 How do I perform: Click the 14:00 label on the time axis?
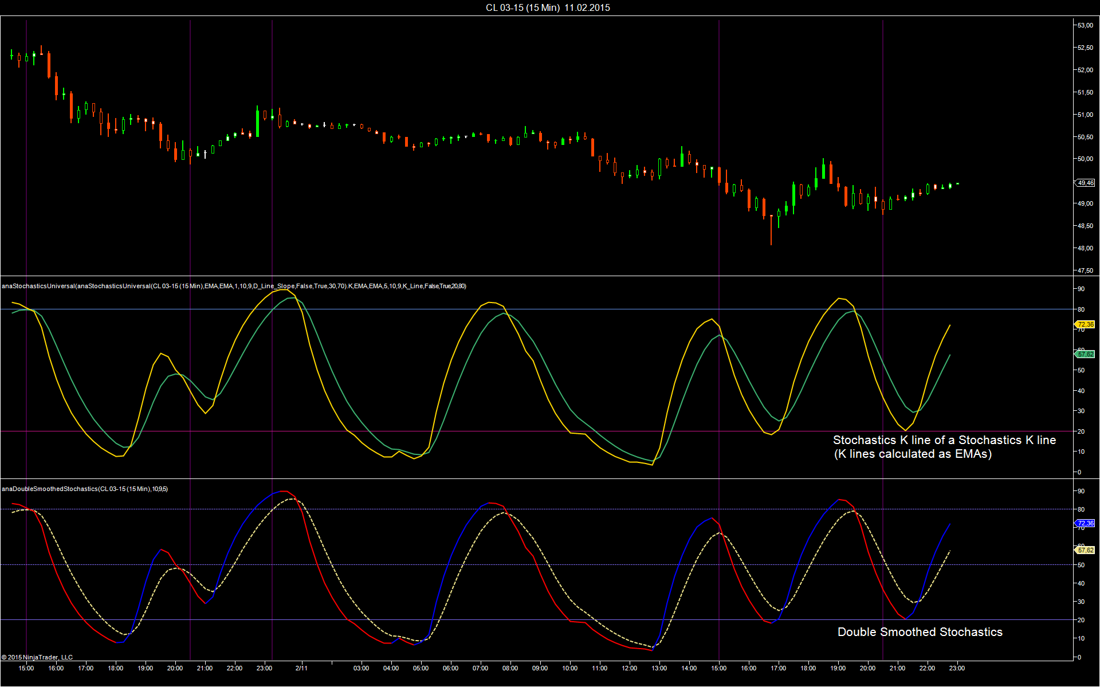[x=689, y=668]
